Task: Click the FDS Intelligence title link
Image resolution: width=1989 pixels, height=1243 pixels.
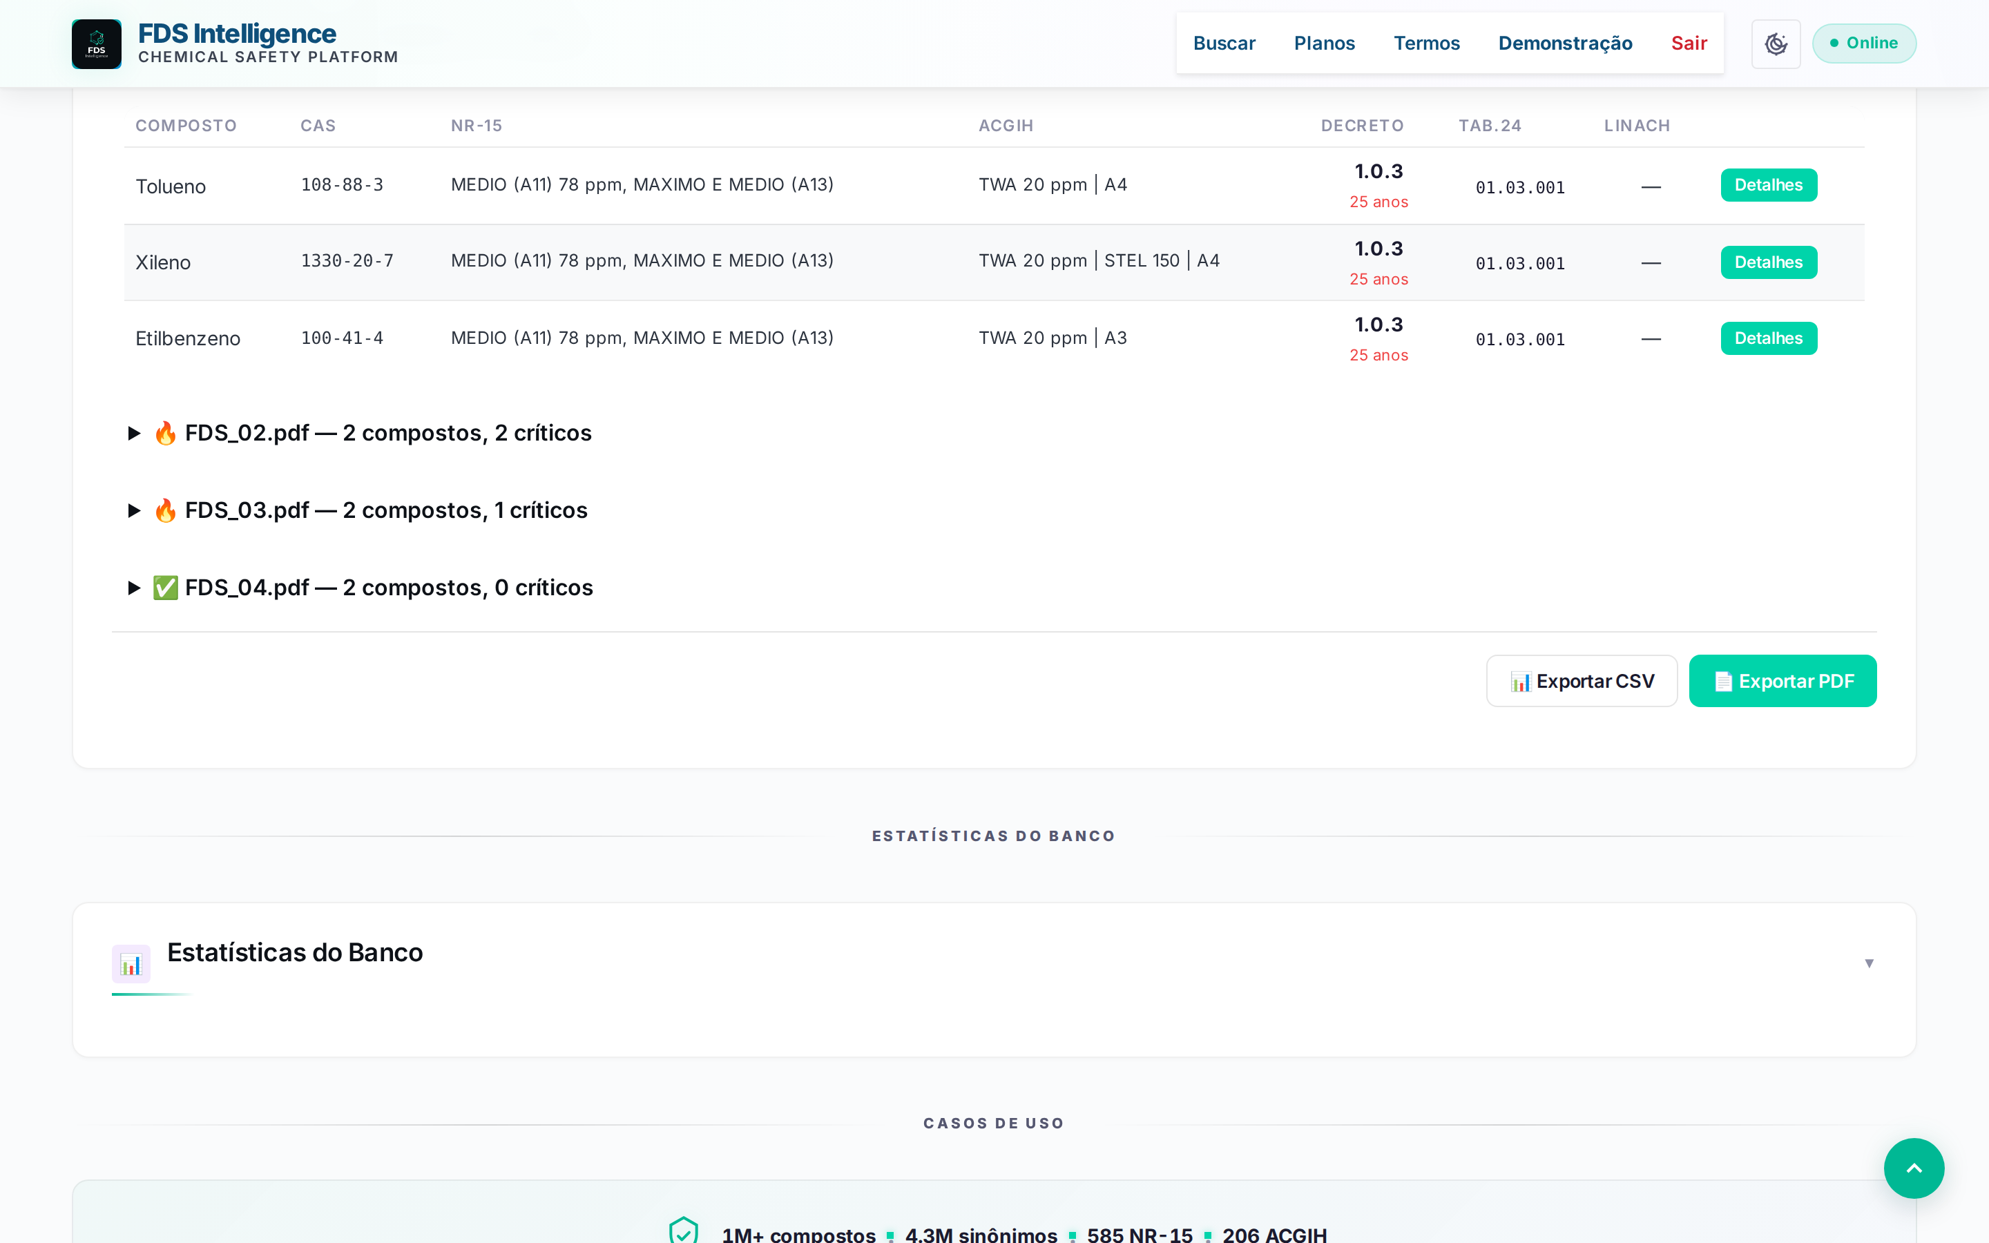Action: [x=237, y=34]
